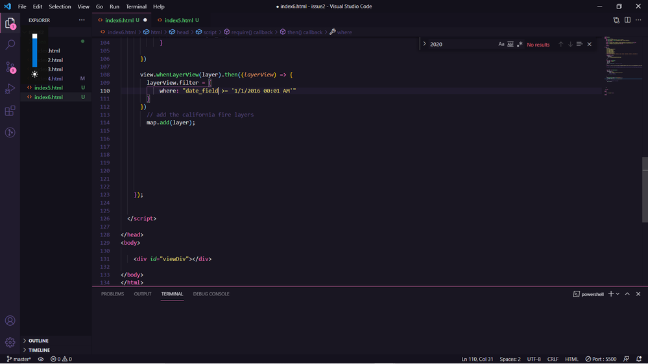Toggle Match Case in find widget

(x=501, y=44)
